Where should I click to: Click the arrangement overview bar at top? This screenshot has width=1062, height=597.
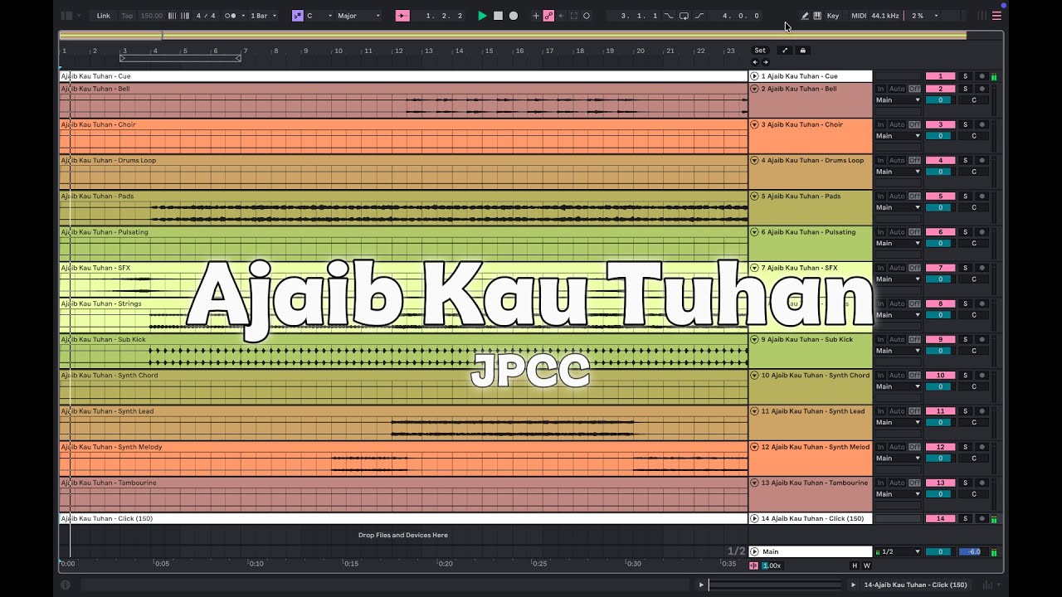513,36
